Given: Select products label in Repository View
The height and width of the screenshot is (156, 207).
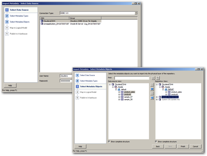Looking at the screenshot, I should pyautogui.click(x=175, y=94).
